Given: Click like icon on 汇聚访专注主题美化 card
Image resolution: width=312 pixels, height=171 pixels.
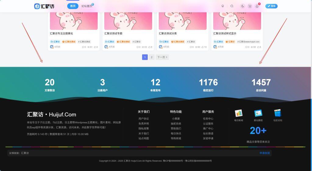Looking at the screenshot, I should pyautogui.click(x=95, y=47).
